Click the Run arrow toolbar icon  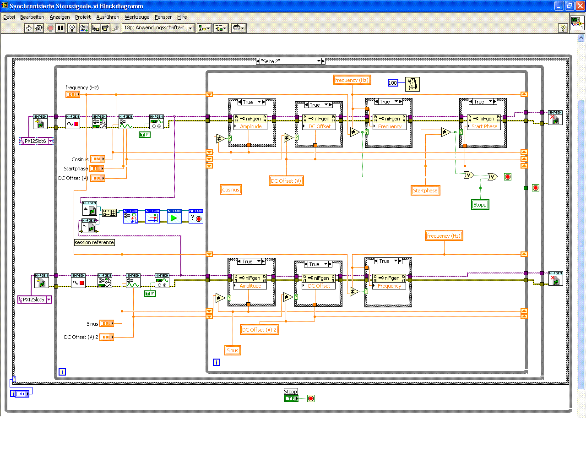click(x=29, y=28)
